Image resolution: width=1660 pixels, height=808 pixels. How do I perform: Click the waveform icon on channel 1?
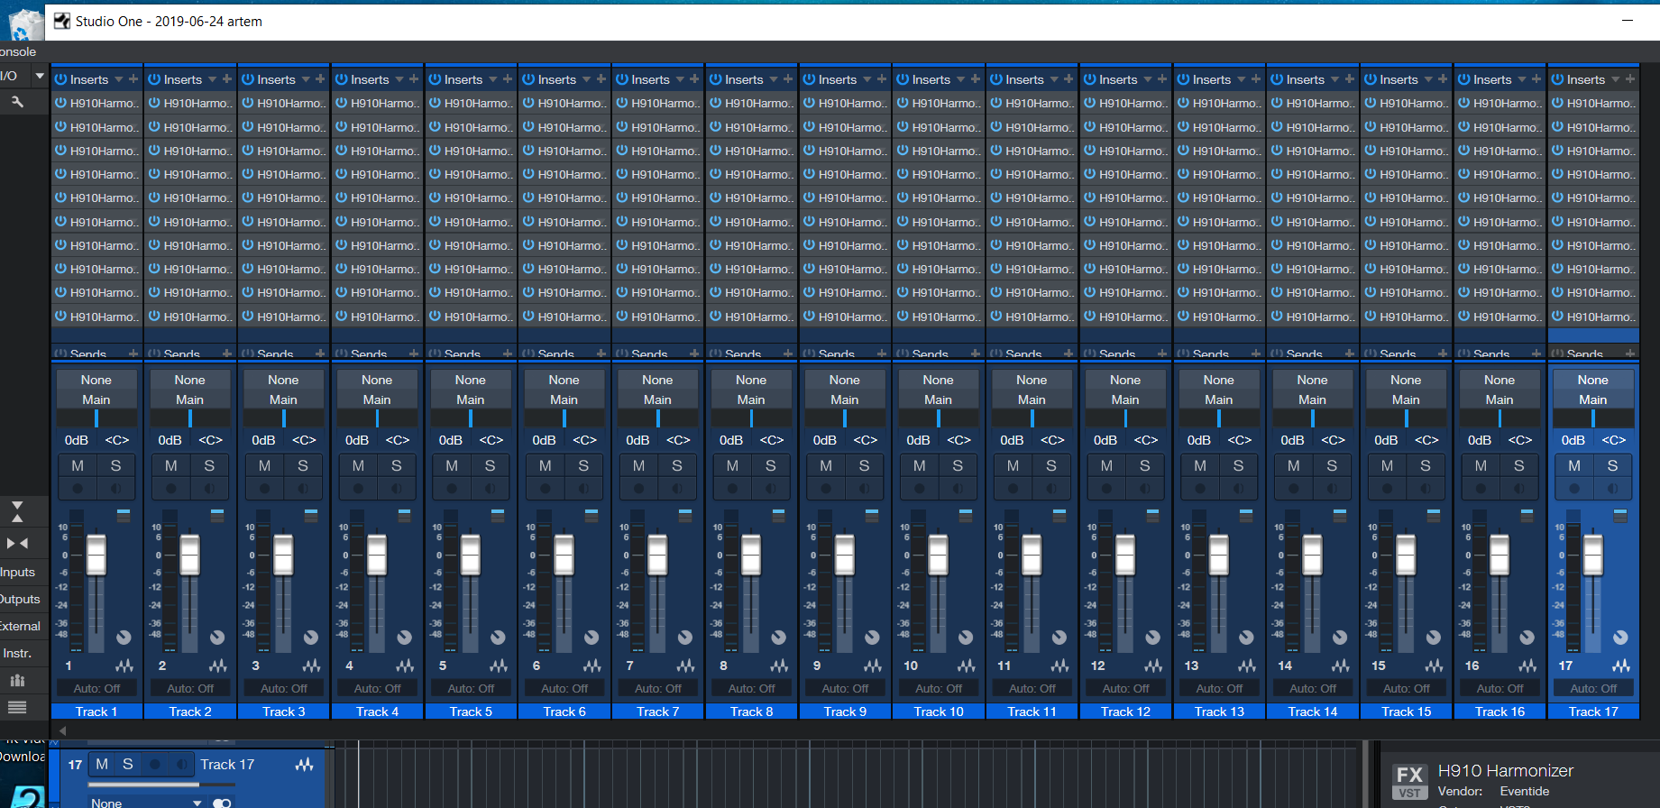(124, 666)
